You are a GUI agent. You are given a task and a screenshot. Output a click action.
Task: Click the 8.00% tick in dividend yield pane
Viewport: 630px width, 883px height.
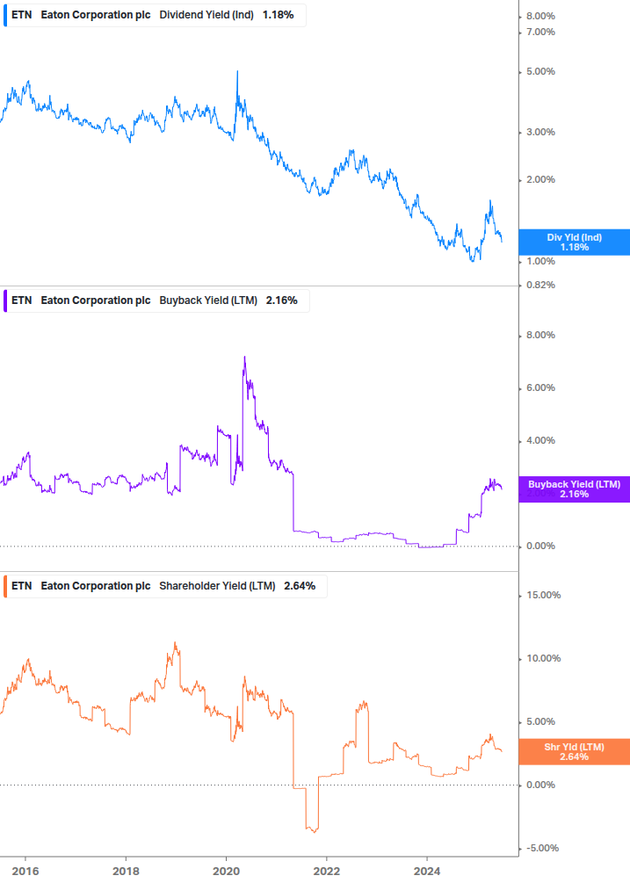tap(540, 17)
